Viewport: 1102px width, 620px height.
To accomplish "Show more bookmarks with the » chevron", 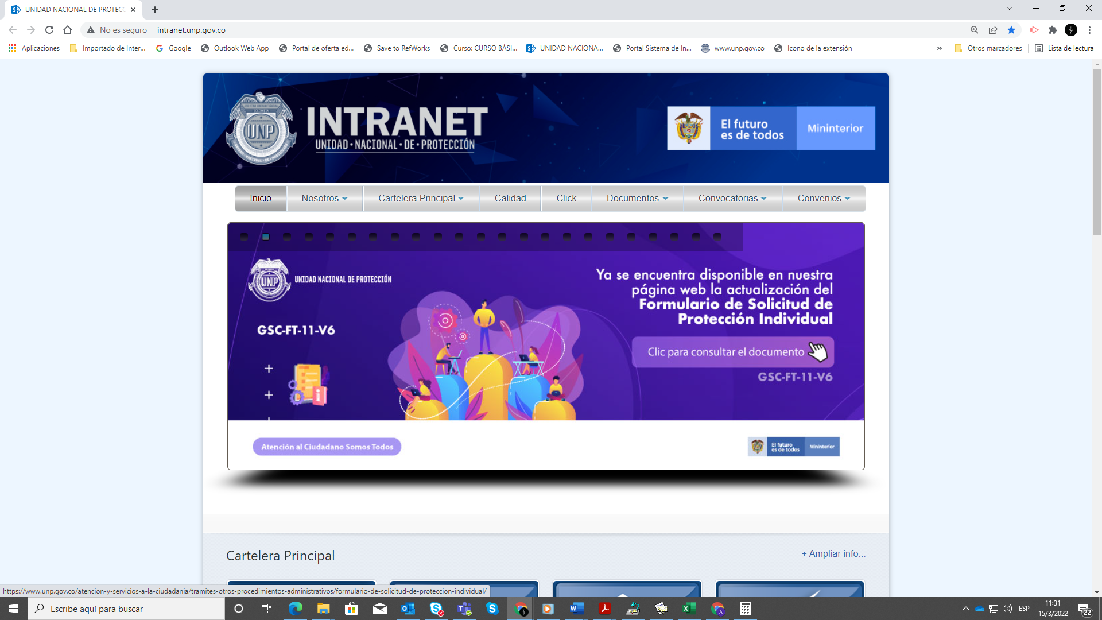I will click(x=940, y=48).
